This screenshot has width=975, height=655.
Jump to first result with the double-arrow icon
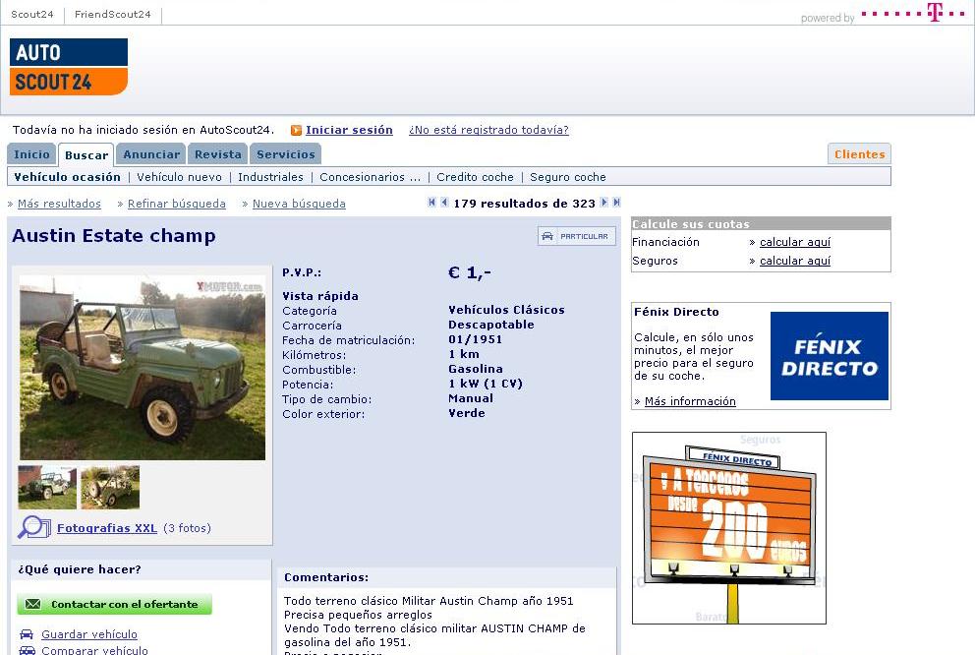point(432,203)
